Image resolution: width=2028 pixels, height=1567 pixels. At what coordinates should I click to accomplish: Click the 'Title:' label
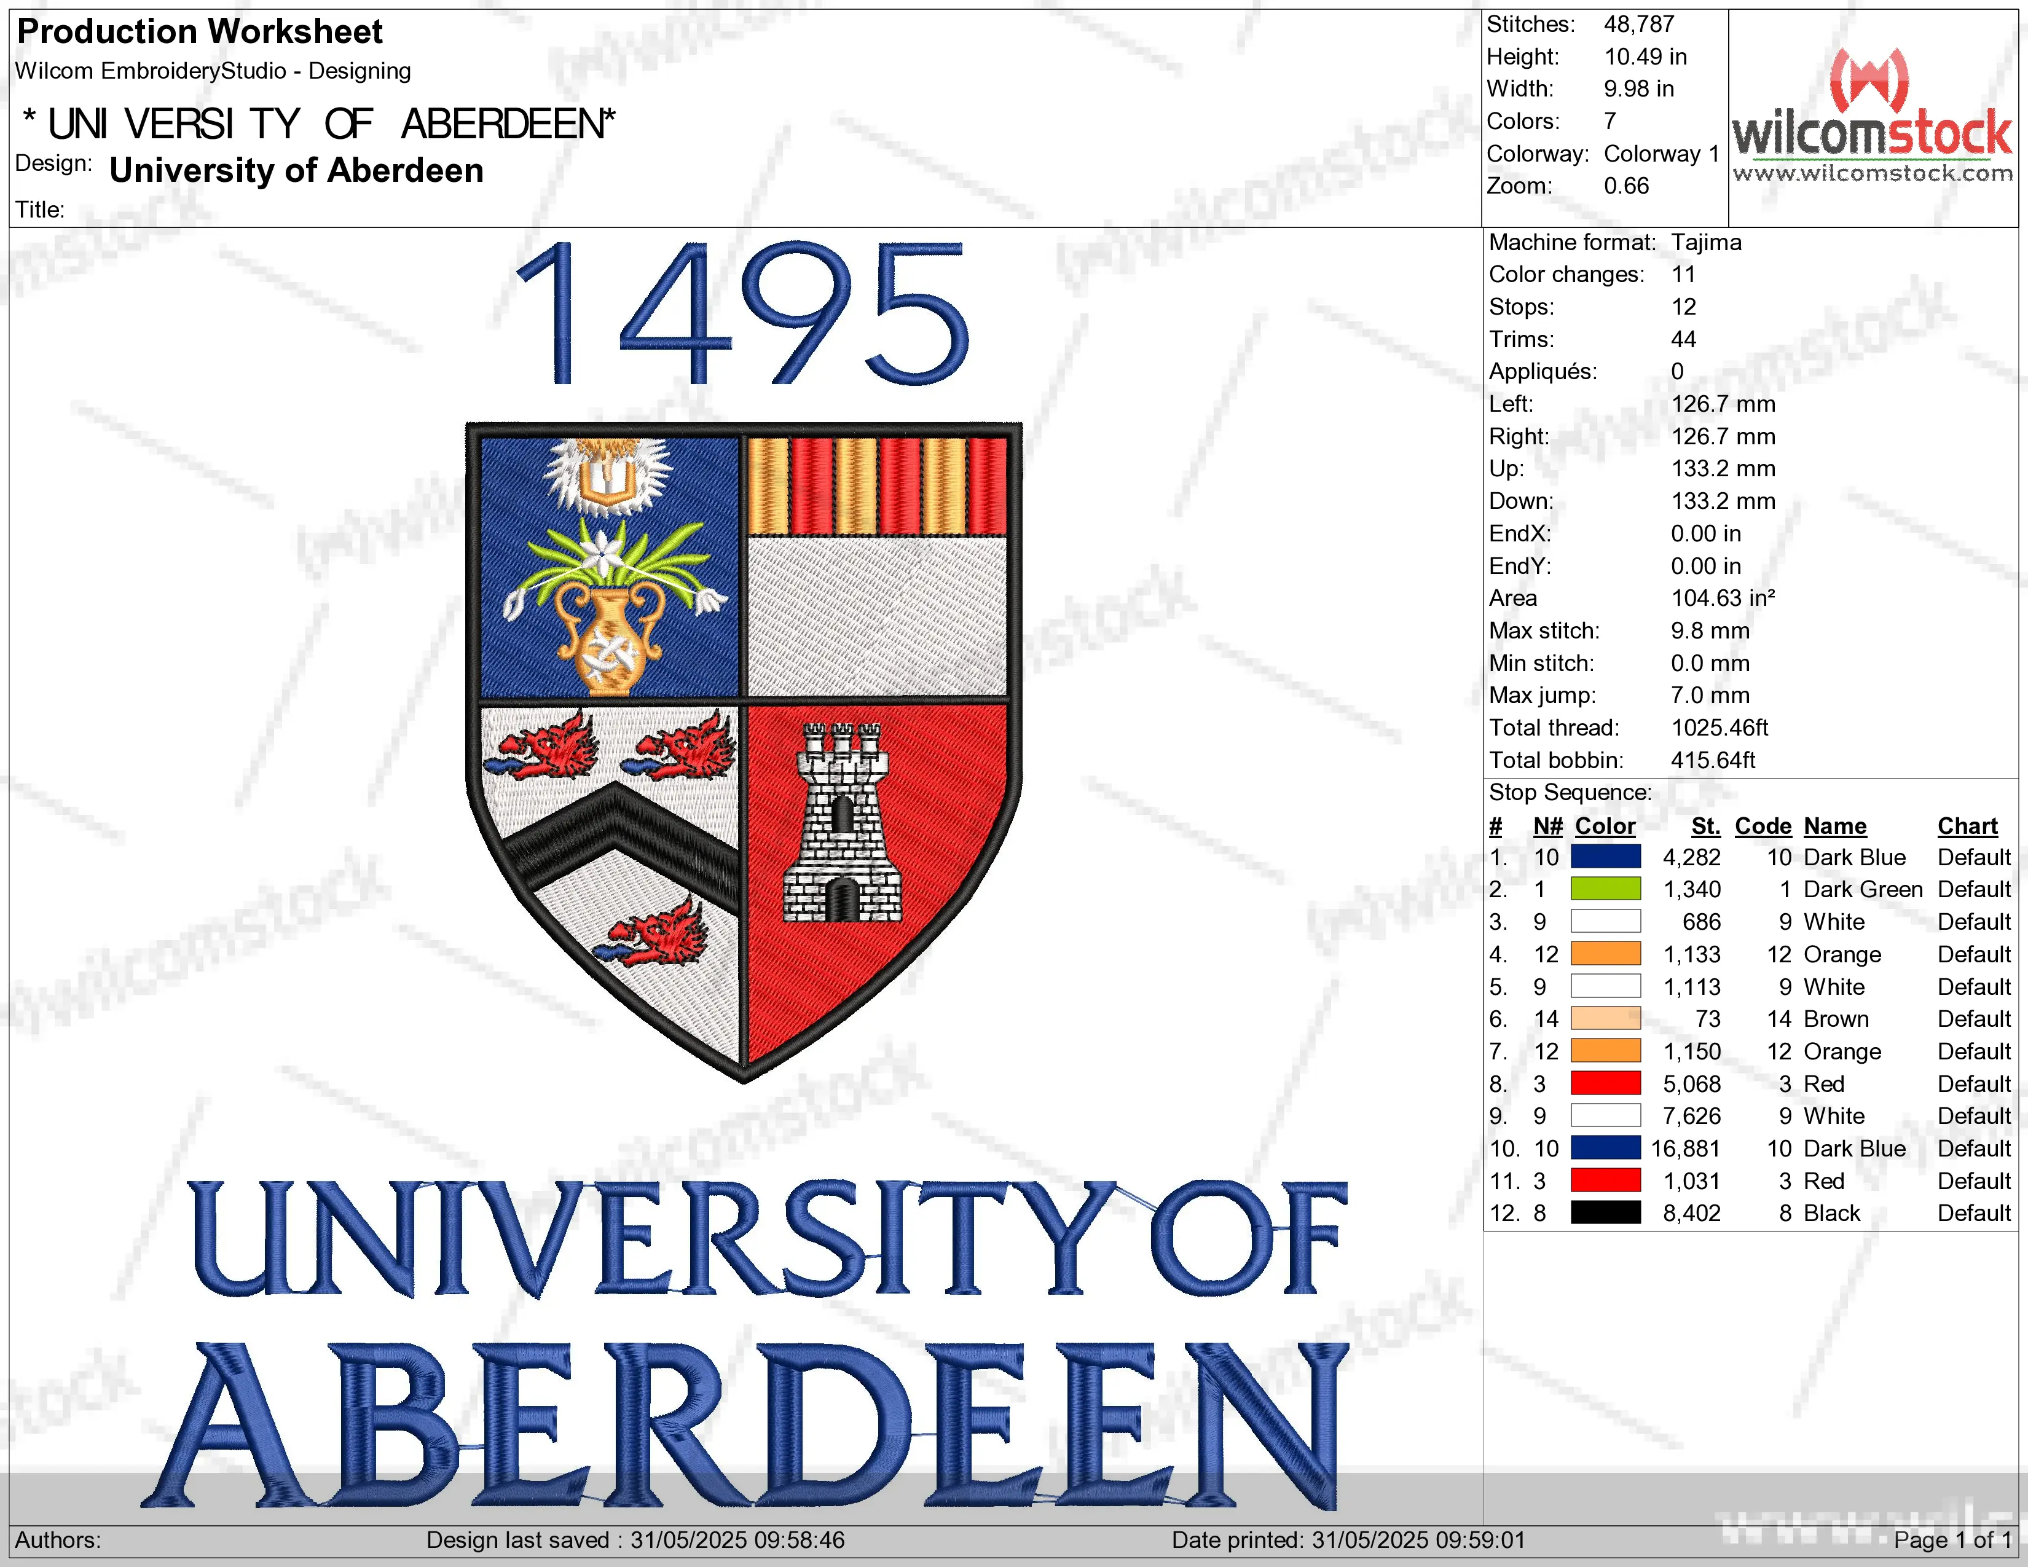coord(40,210)
